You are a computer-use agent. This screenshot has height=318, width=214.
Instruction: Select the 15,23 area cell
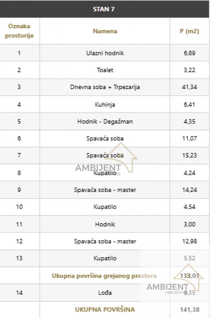pyautogui.click(x=189, y=155)
